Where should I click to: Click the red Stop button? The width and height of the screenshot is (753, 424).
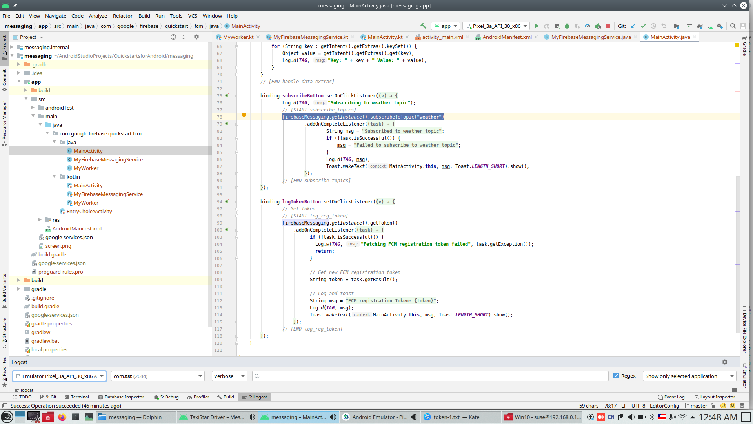click(608, 26)
